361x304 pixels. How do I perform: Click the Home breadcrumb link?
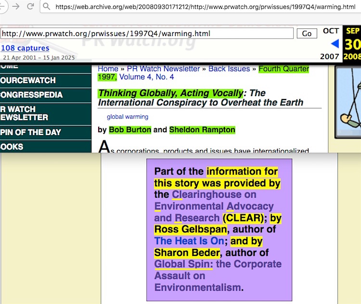[x=108, y=69]
